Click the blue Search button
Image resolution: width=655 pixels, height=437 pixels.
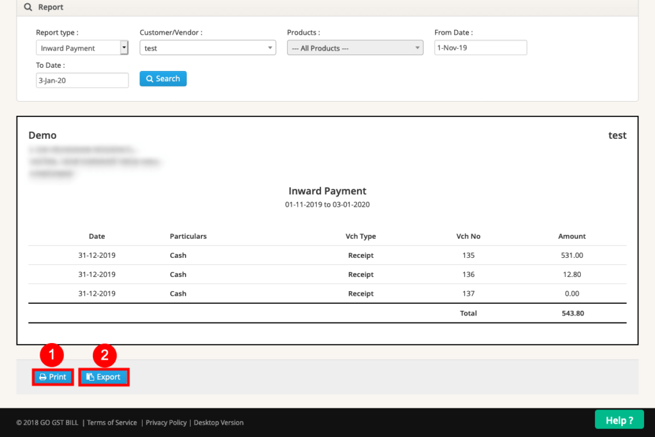coord(163,78)
